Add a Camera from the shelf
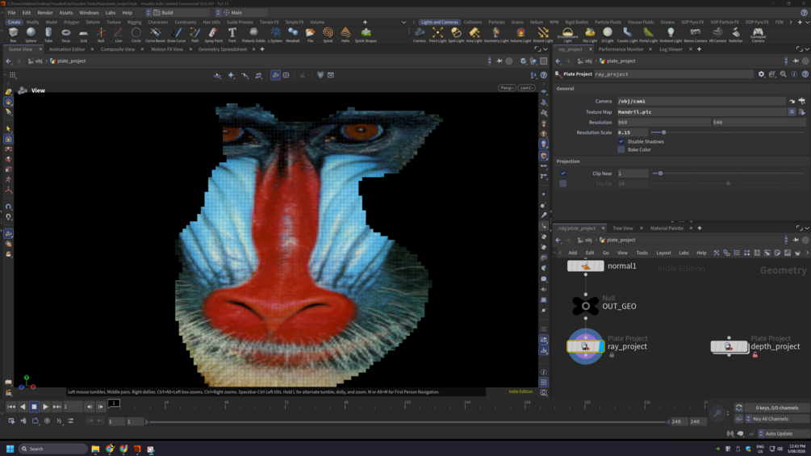This screenshot has width=811, height=456. tap(420, 35)
